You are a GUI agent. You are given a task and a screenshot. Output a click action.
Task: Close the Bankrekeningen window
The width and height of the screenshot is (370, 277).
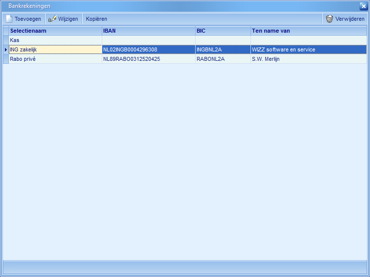[x=363, y=6]
